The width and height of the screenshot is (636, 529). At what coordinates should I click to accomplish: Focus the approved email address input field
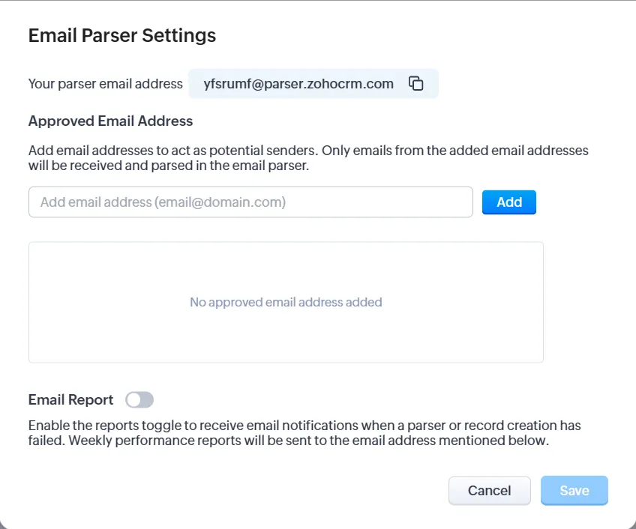pyautogui.click(x=250, y=202)
